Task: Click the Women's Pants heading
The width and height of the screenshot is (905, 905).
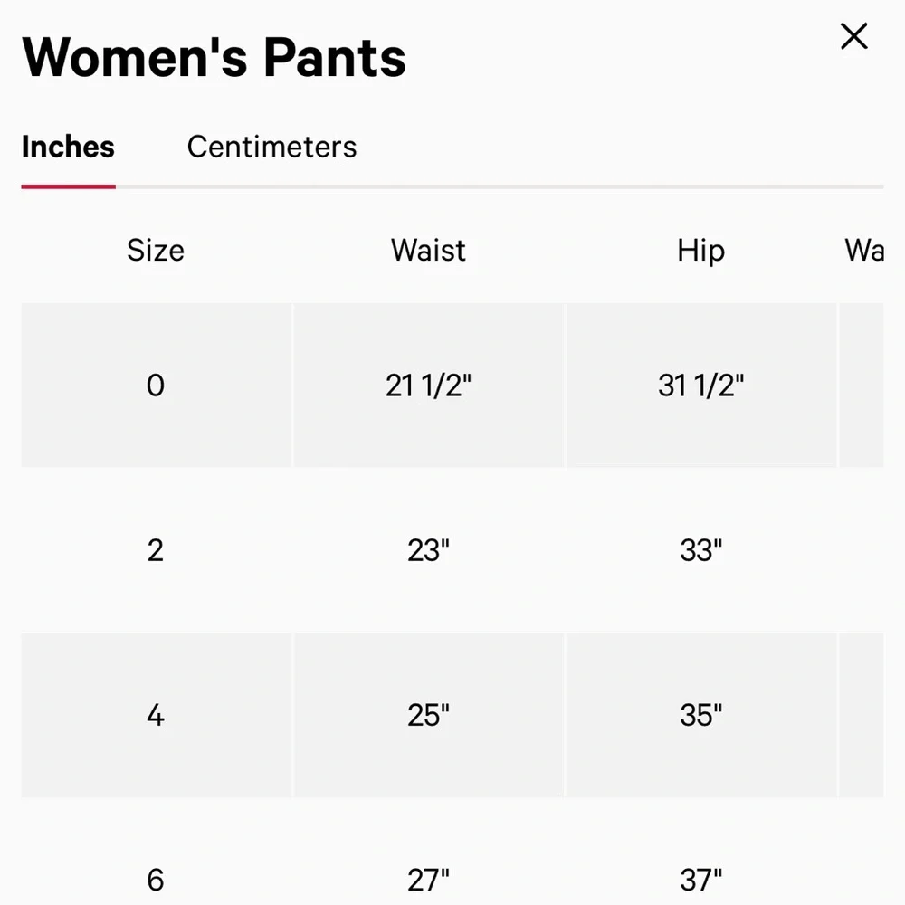Action: tap(214, 57)
